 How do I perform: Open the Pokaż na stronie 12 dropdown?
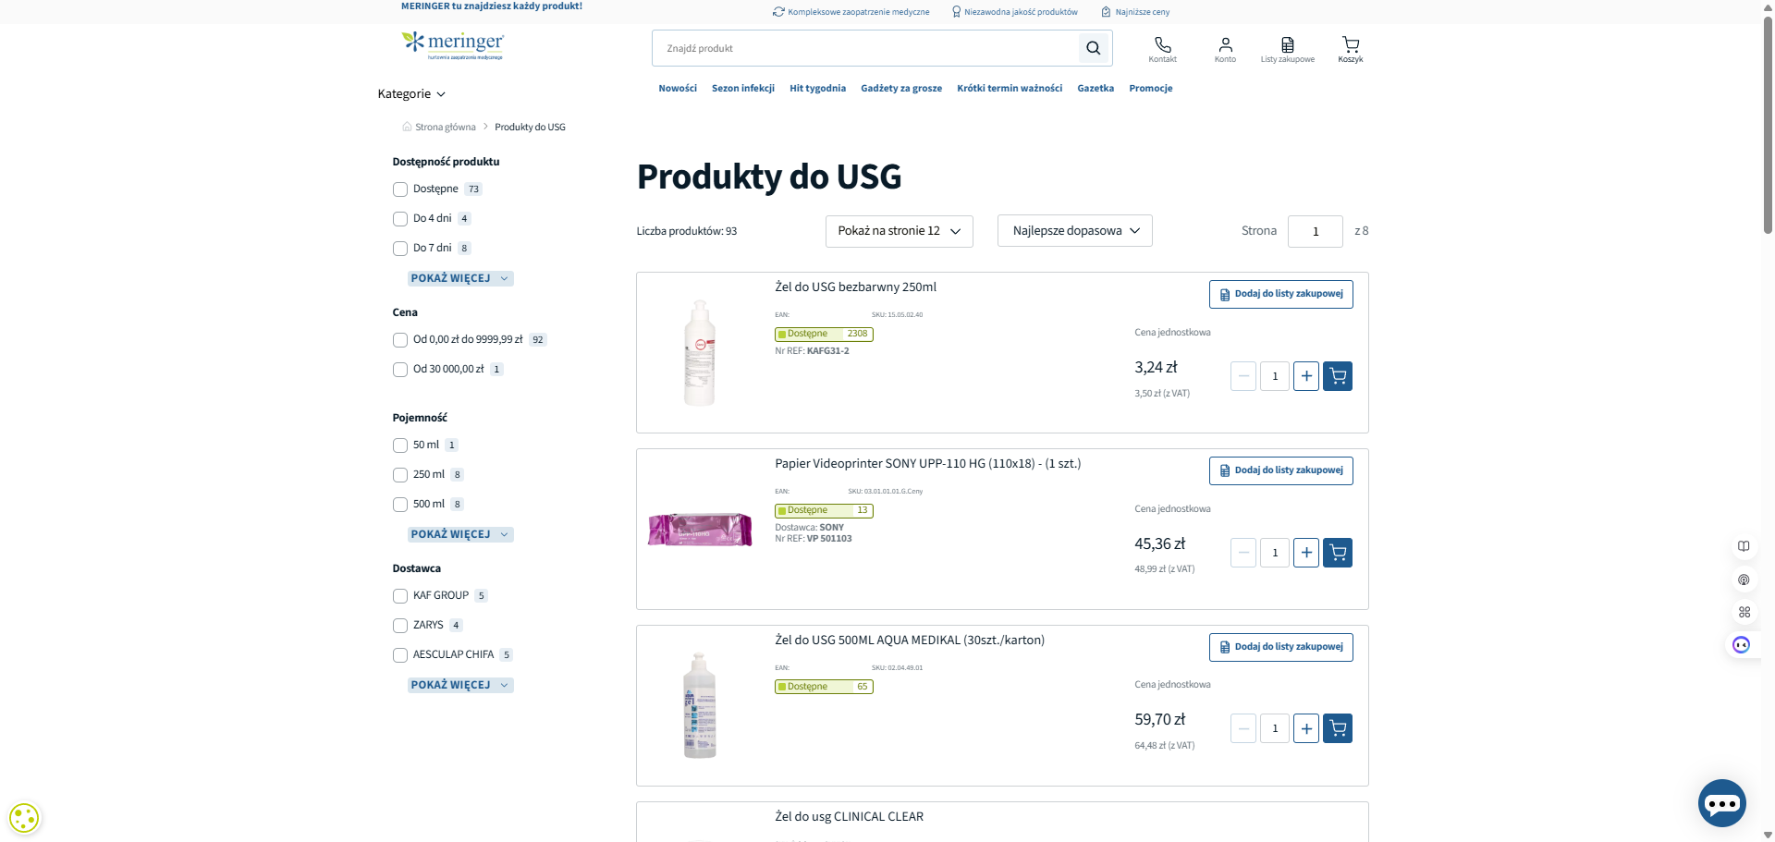pos(900,231)
